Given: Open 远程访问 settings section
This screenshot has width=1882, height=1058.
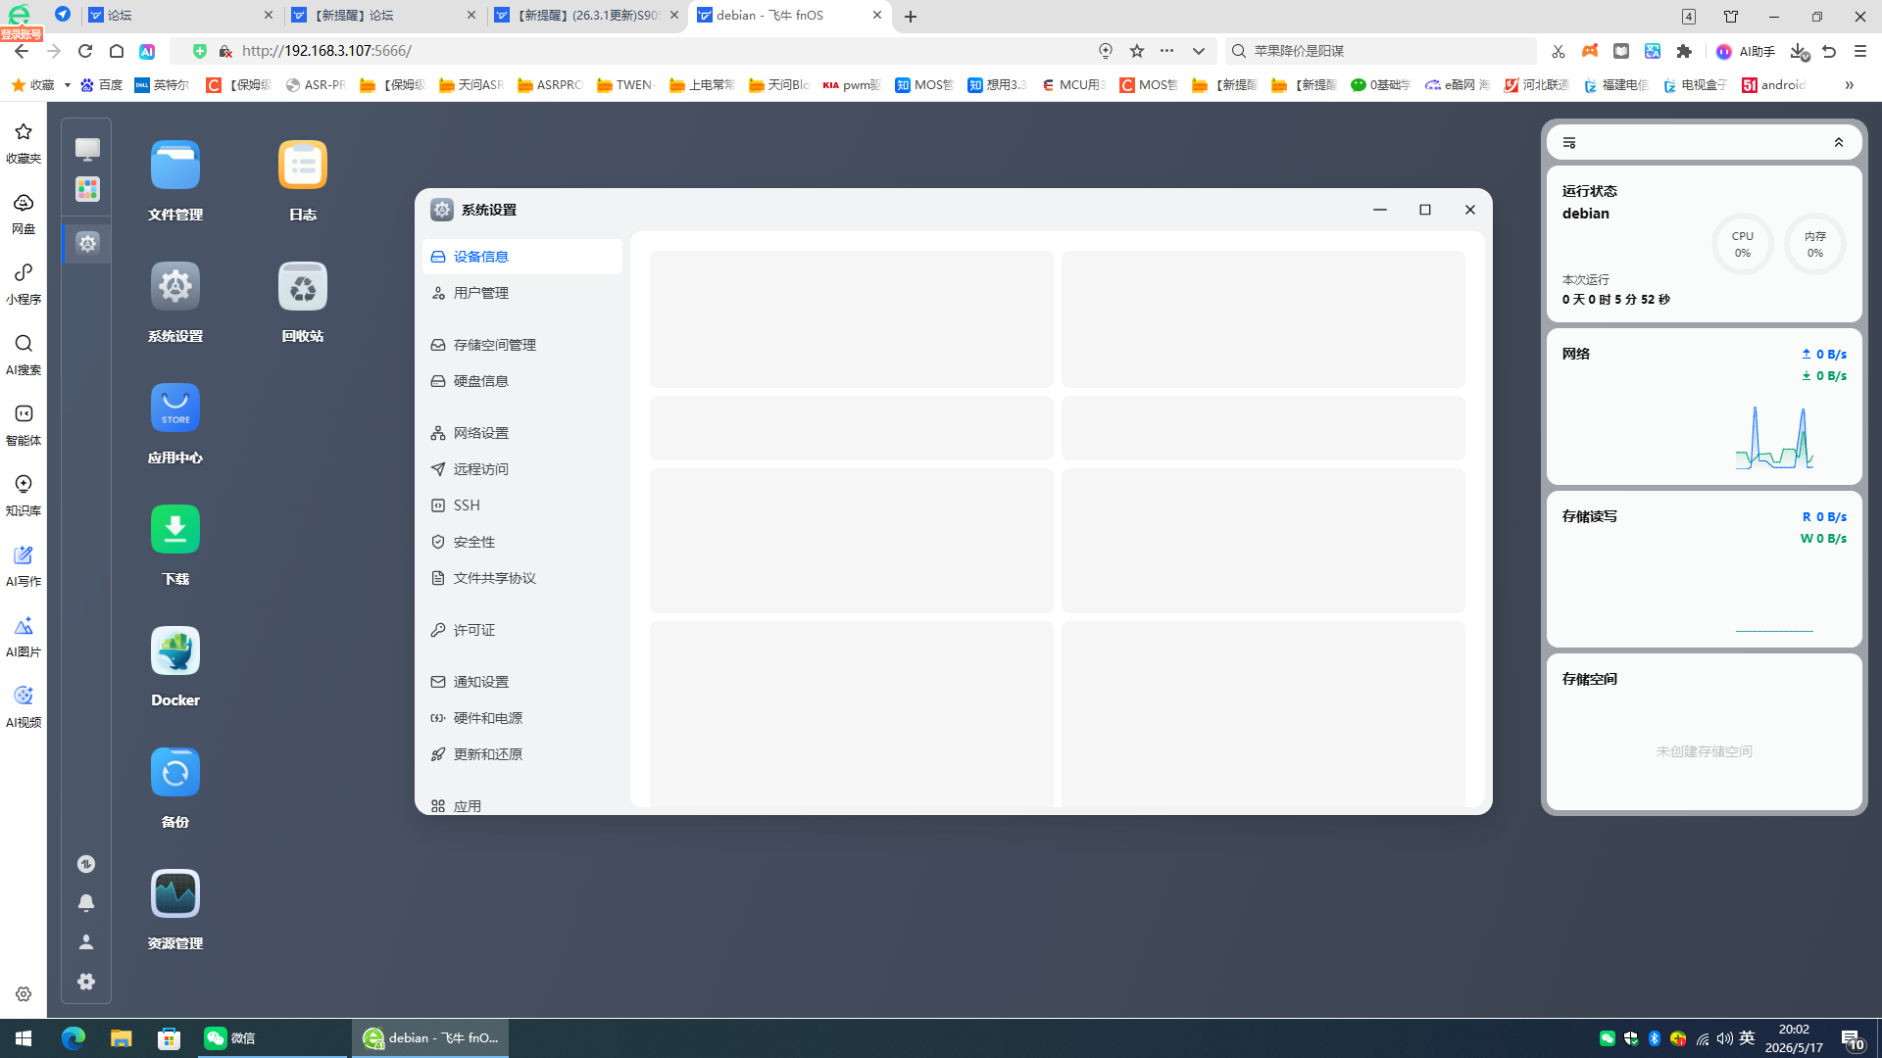Looking at the screenshot, I should (x=522, y=469).
